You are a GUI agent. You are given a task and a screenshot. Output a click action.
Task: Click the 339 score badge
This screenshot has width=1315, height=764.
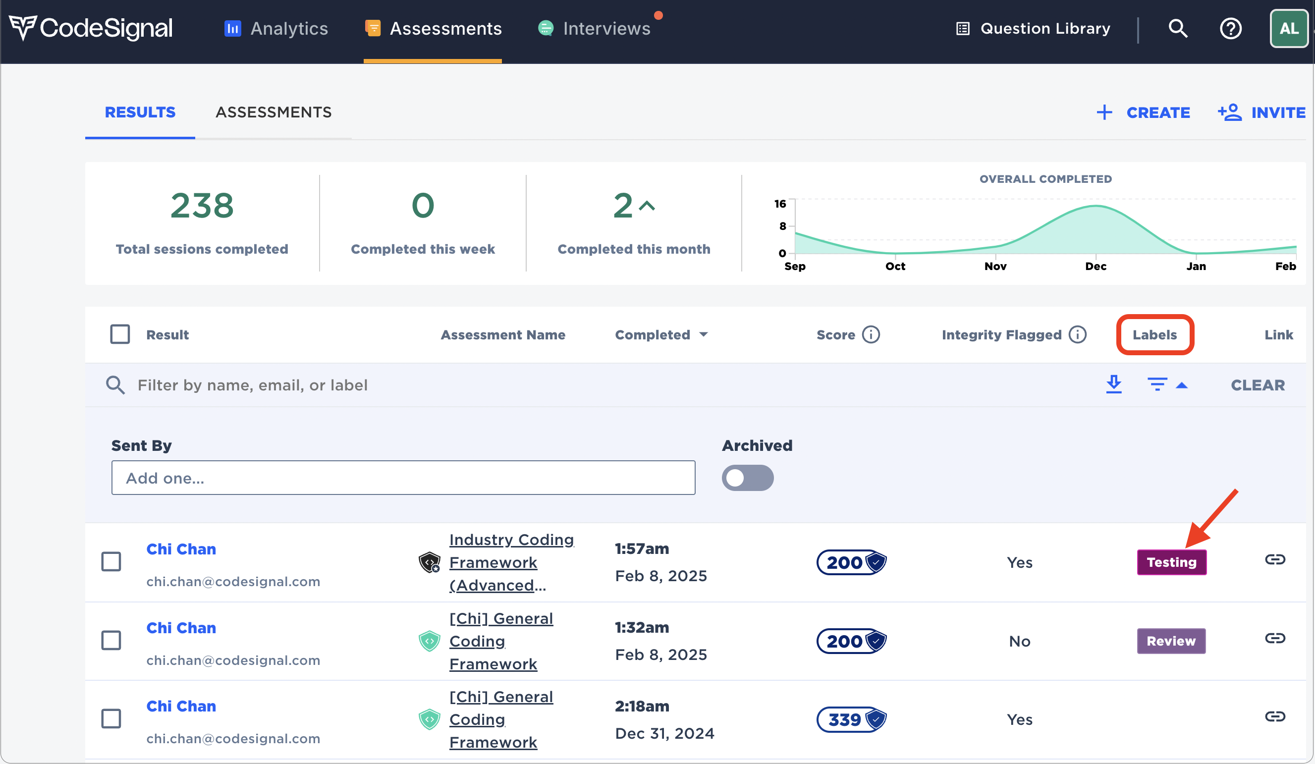click(x=851, y=719)
